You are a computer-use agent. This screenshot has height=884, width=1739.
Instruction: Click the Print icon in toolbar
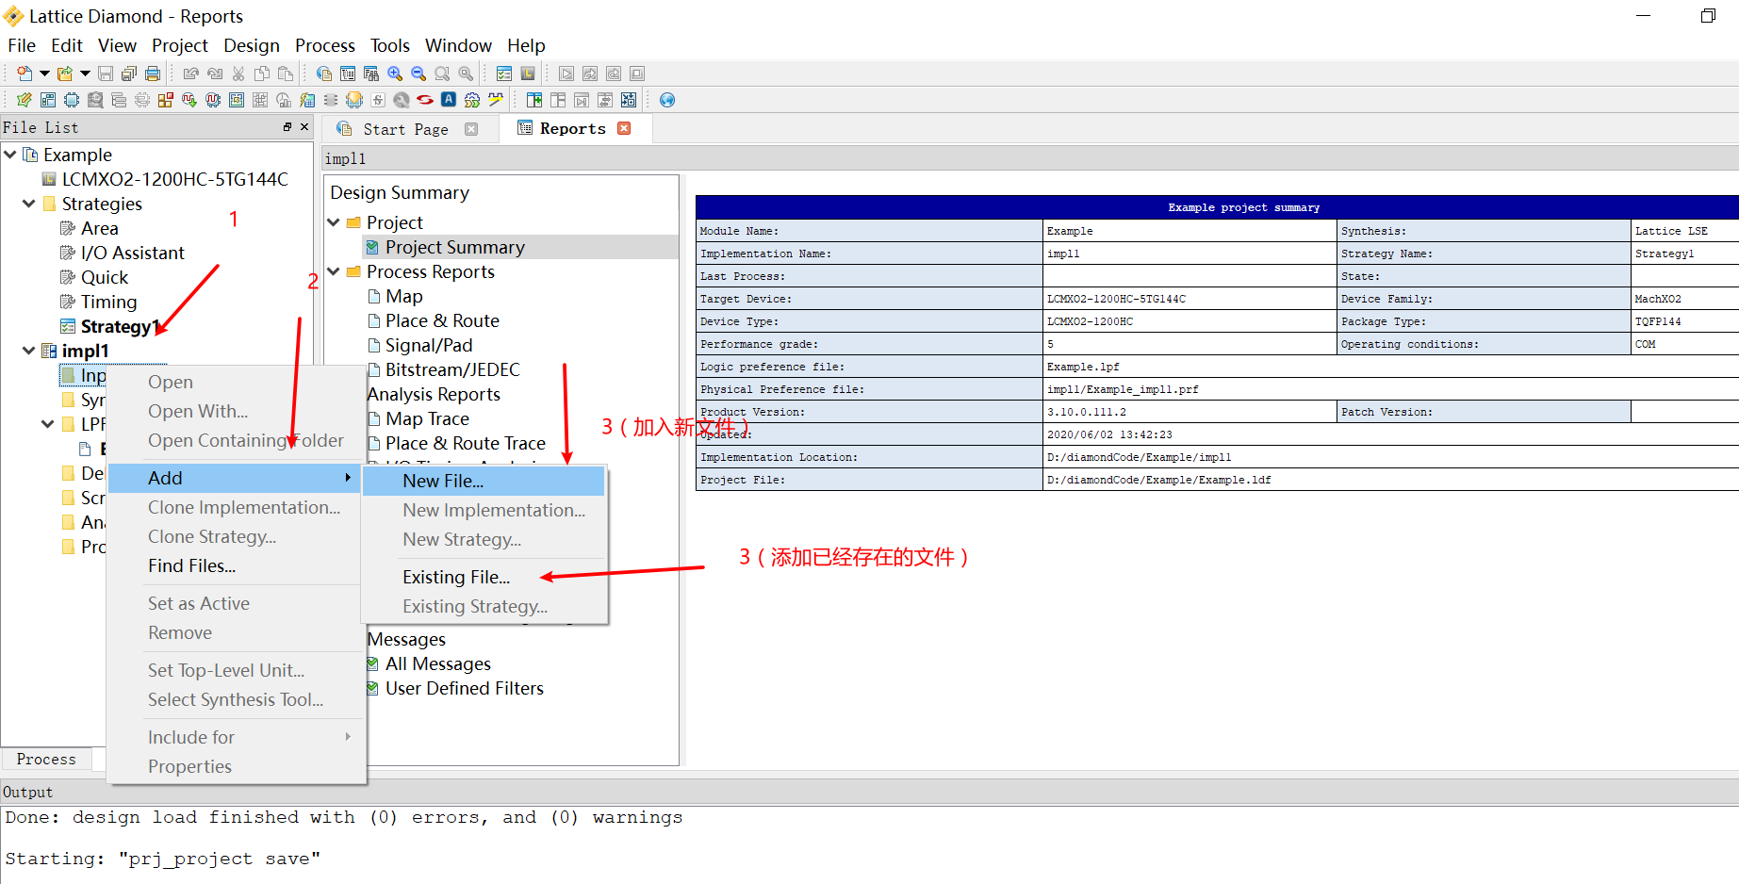(x=153, y=74)
